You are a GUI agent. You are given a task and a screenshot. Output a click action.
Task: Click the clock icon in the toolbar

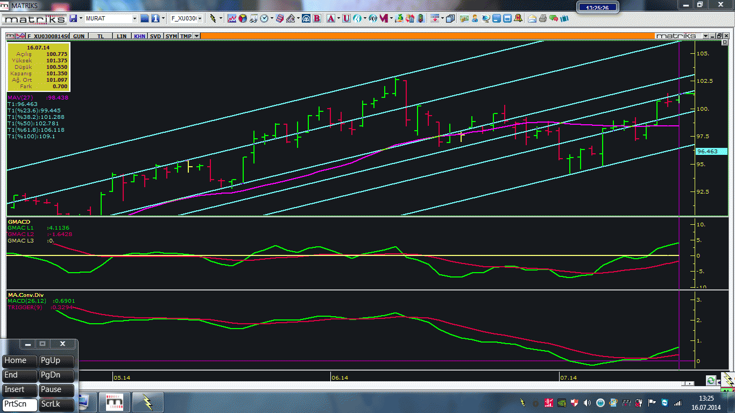(264, 18)
